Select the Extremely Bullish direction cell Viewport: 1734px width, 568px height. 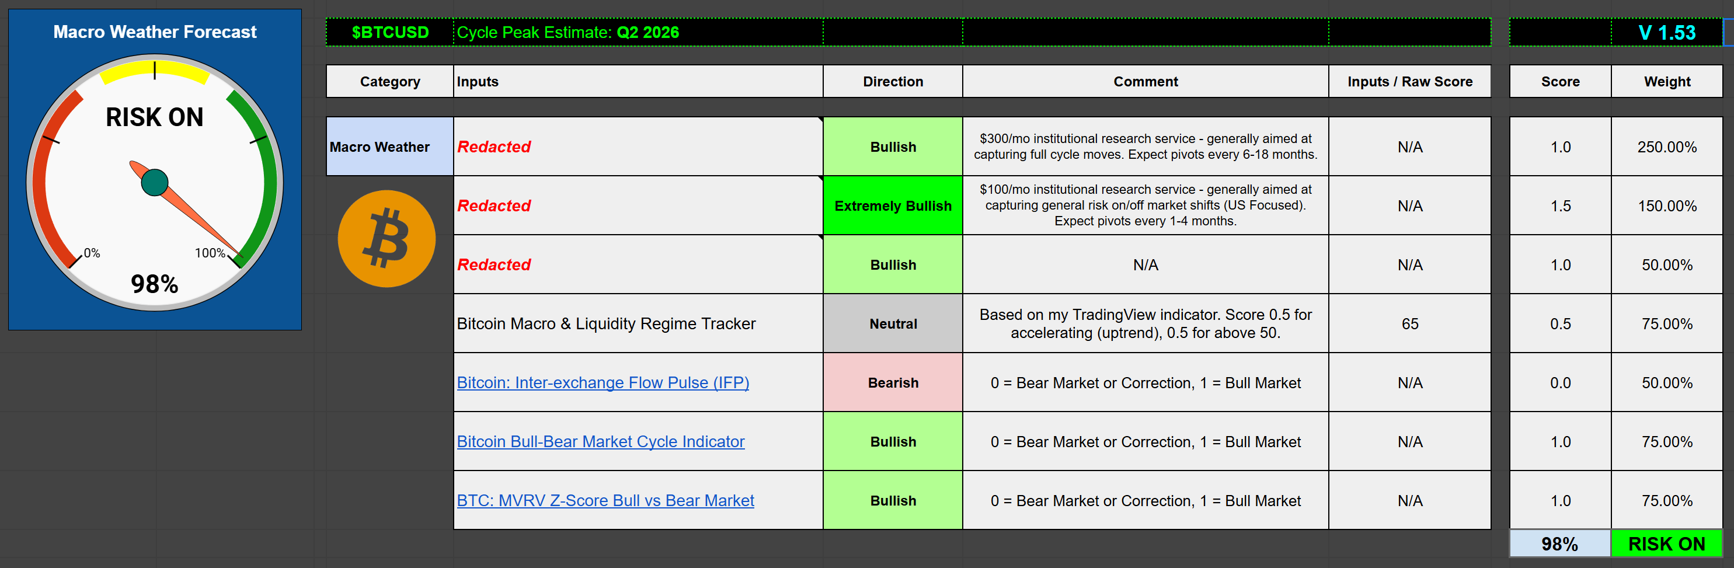893,206
